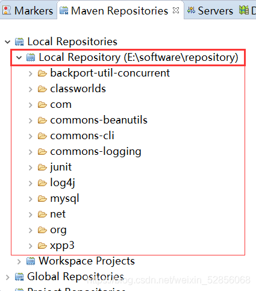The image size is (256, 291).
Task: Select the mysql label
Action: click(64, 199)
